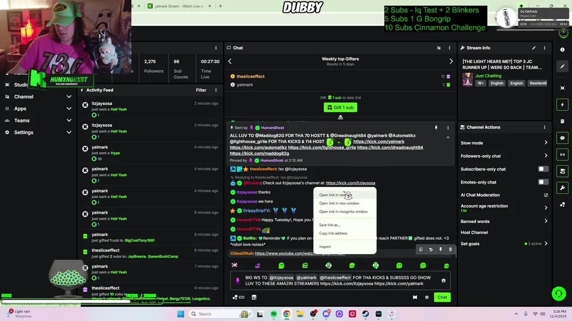
Task: Open Chat panel three-dot menu
Action: point(449,48)
